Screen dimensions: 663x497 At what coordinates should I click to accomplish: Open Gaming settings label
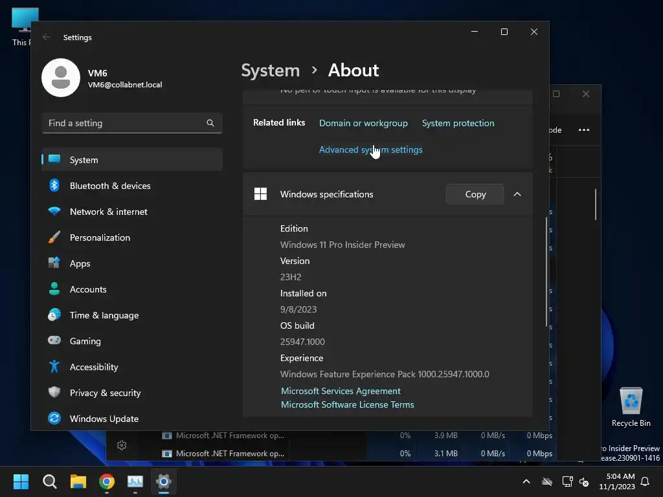coord(85,341)
